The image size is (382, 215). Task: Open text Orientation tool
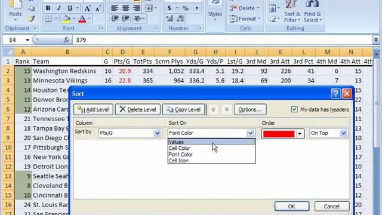138,19
